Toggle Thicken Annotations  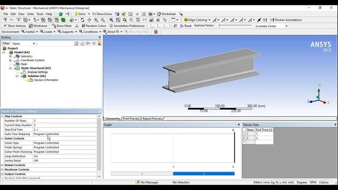[x=286, y=20]
